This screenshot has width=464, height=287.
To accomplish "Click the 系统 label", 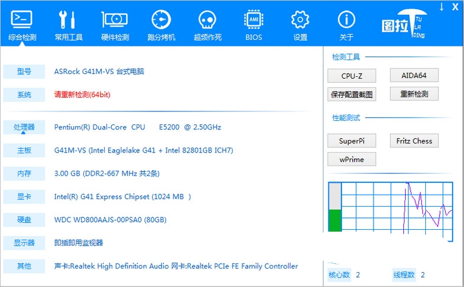I will pyautogui.click(x=24, y=95).
